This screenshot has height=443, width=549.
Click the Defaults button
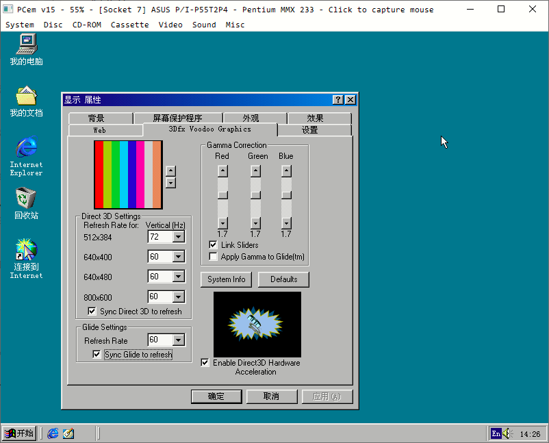pyautogui.click(x=283, y=279)
